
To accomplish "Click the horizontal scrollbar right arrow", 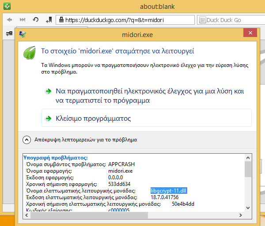I will point(241,215).
